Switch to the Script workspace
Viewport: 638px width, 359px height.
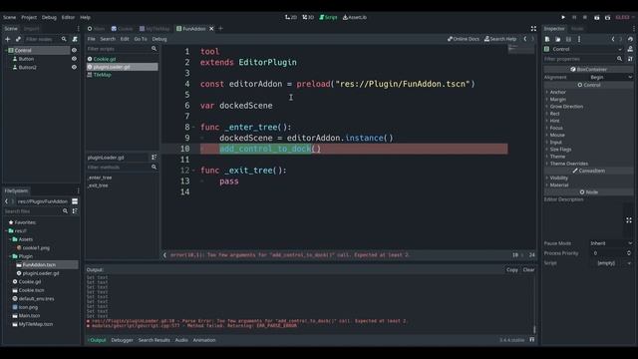(328, 18)
